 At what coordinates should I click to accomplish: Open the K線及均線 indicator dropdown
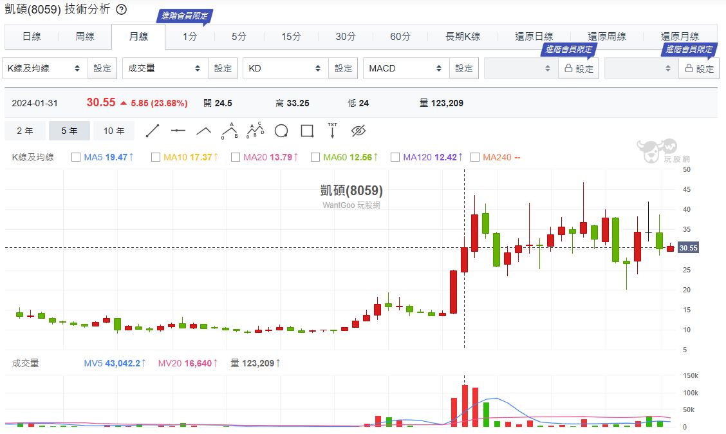tap(44, 68)
